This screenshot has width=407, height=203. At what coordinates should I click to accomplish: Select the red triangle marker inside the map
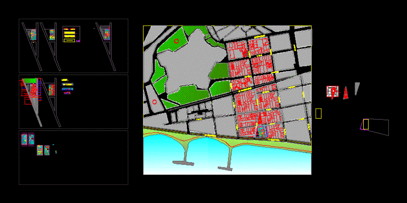tap(260, 118)
